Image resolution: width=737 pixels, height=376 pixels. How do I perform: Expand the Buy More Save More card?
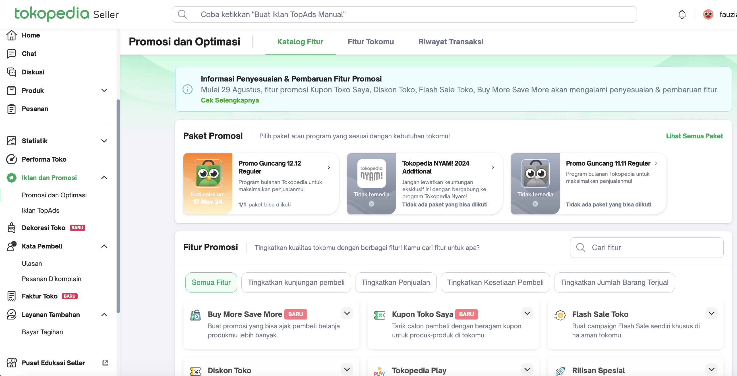point(347,313)
